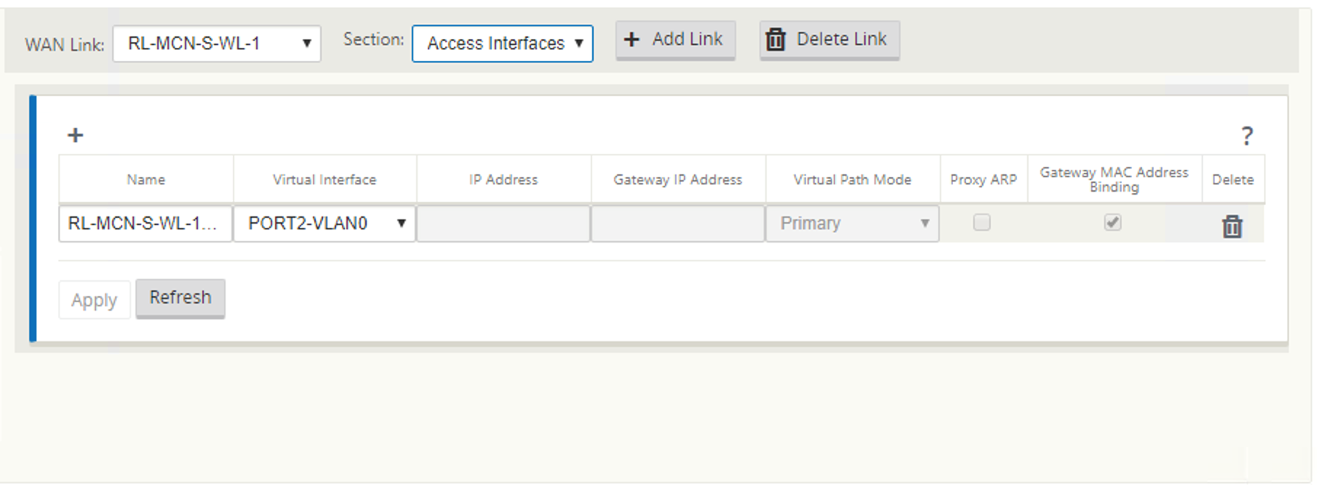Screen dimensions: 1327x485
Task: Click the Virtual Interface column header
Action: (324, 179)
